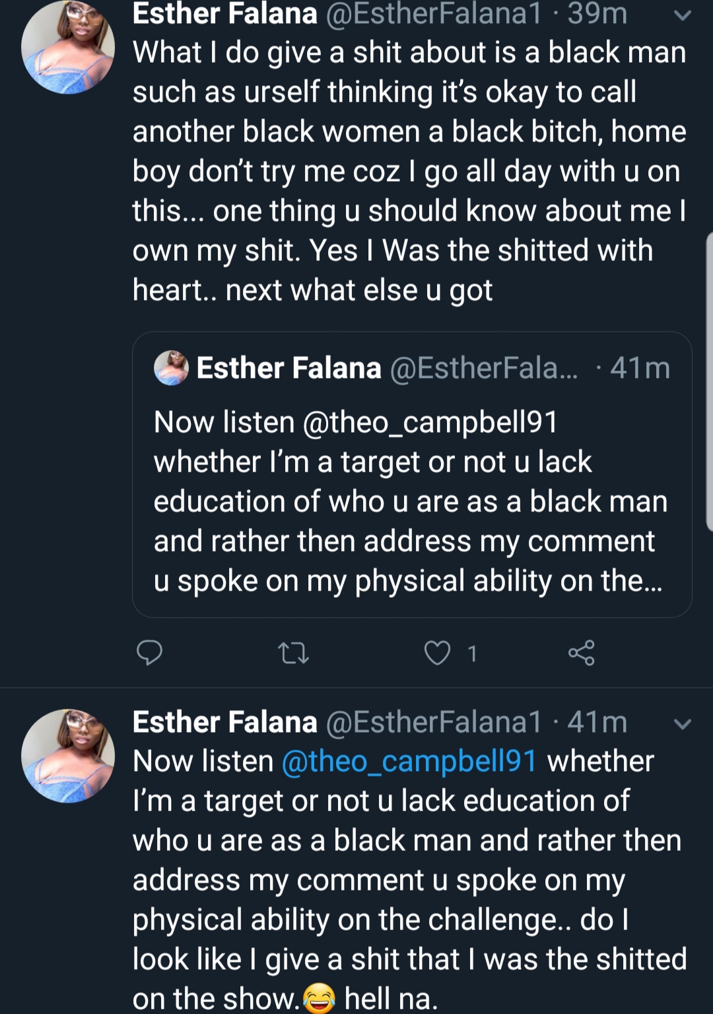
Task: Open the quoted tweet from Esther Falana
Action: pyautogui.click(x=412, y=474)
